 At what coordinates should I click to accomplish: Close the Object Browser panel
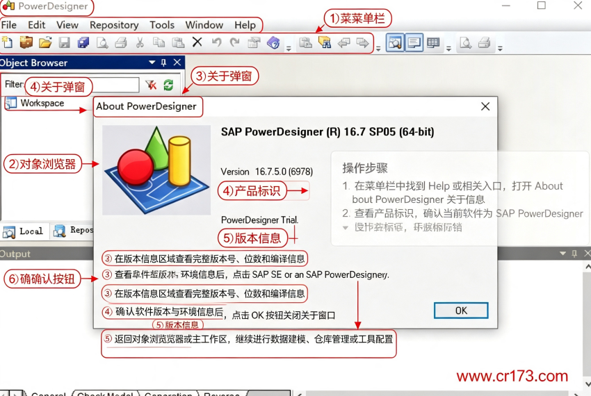(177, 63)
